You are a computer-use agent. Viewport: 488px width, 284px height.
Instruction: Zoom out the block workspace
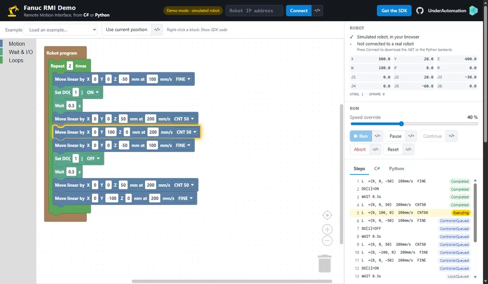click(x=327, y=241)
